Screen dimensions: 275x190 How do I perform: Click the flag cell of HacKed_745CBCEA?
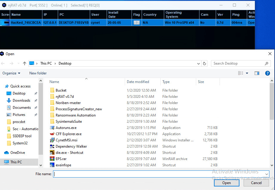click(x=137, y=23)
